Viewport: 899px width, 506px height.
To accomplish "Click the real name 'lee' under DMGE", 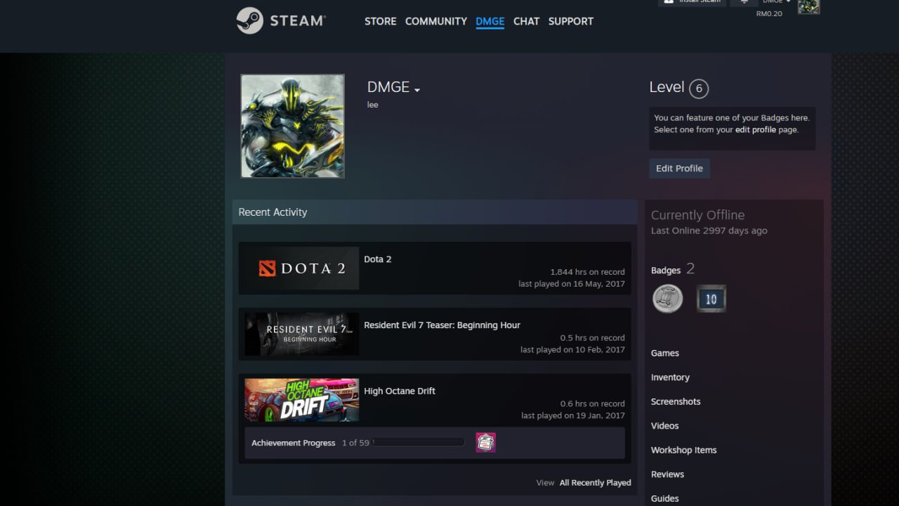I will coord(373,105).
